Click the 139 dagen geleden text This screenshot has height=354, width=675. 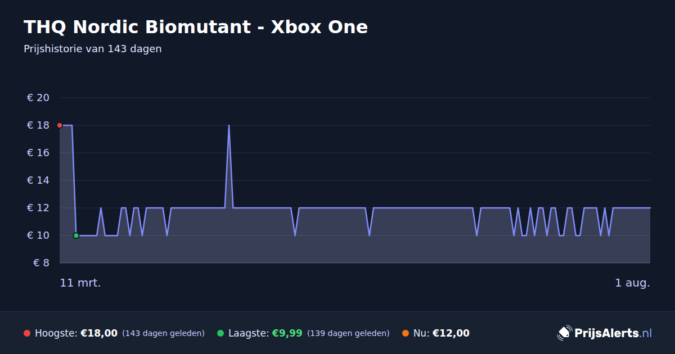[348, 333]
